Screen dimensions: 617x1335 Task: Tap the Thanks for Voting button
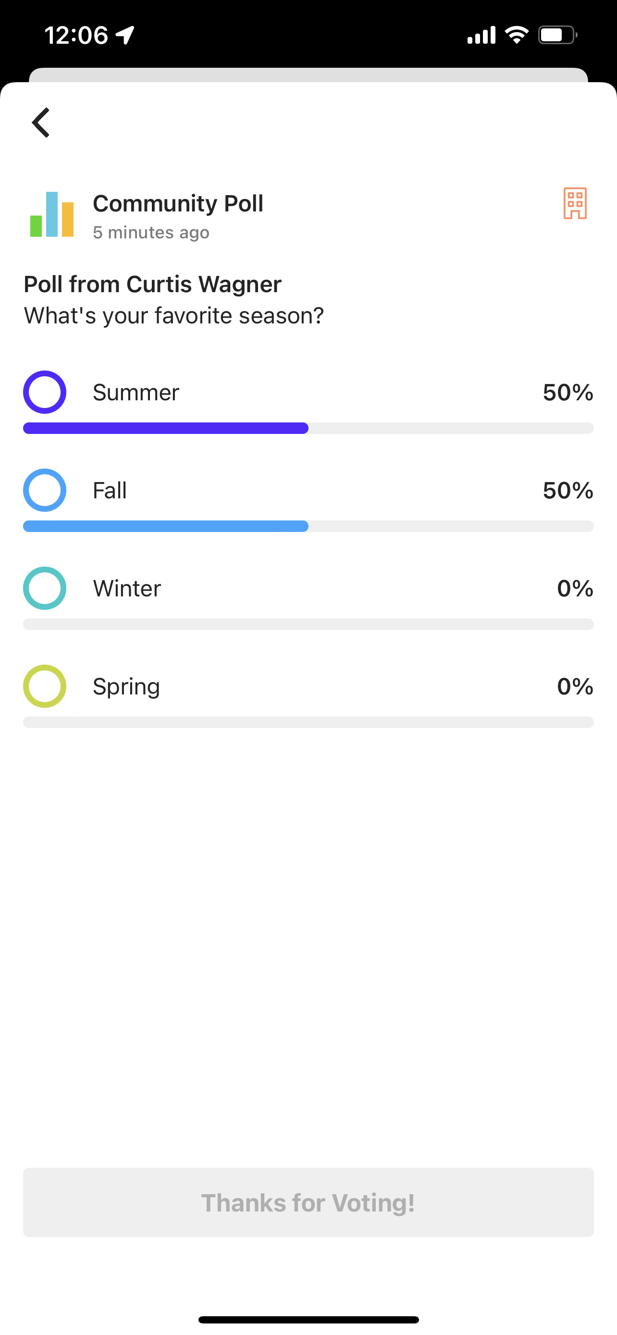coord(308,1202)
